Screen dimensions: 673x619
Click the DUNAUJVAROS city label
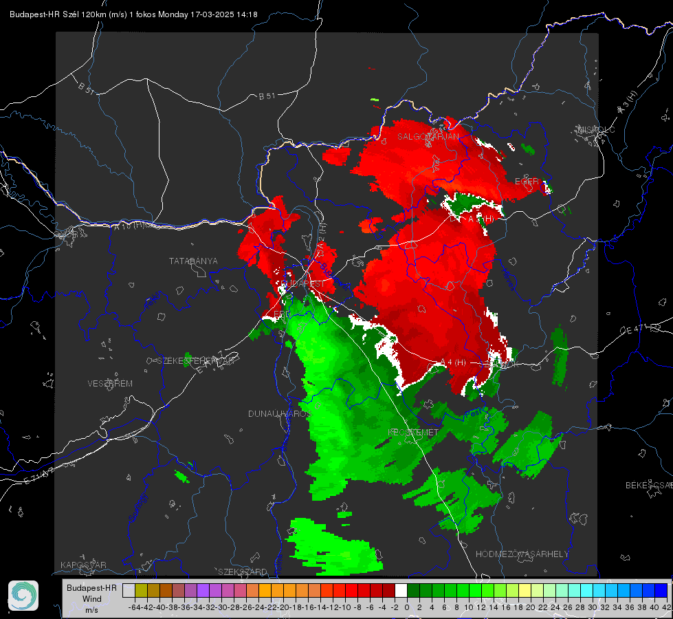click(x=278, y=413)
